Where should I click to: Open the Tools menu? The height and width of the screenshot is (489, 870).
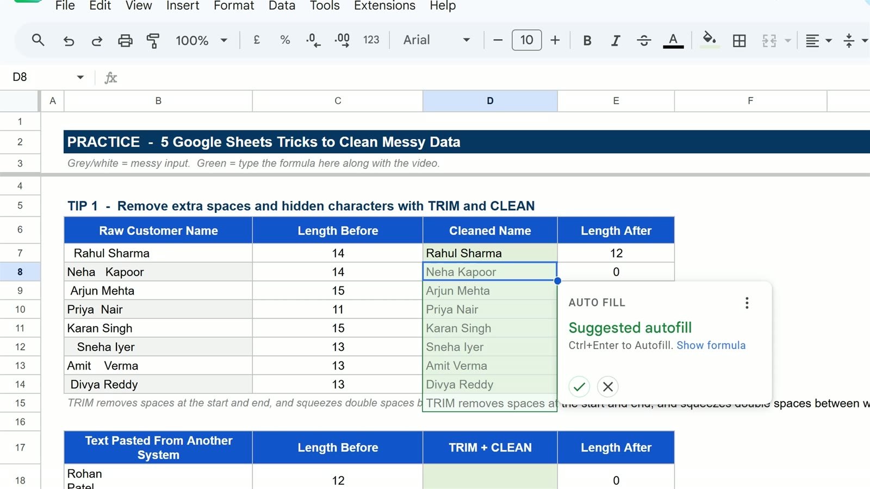pos(325,6)
